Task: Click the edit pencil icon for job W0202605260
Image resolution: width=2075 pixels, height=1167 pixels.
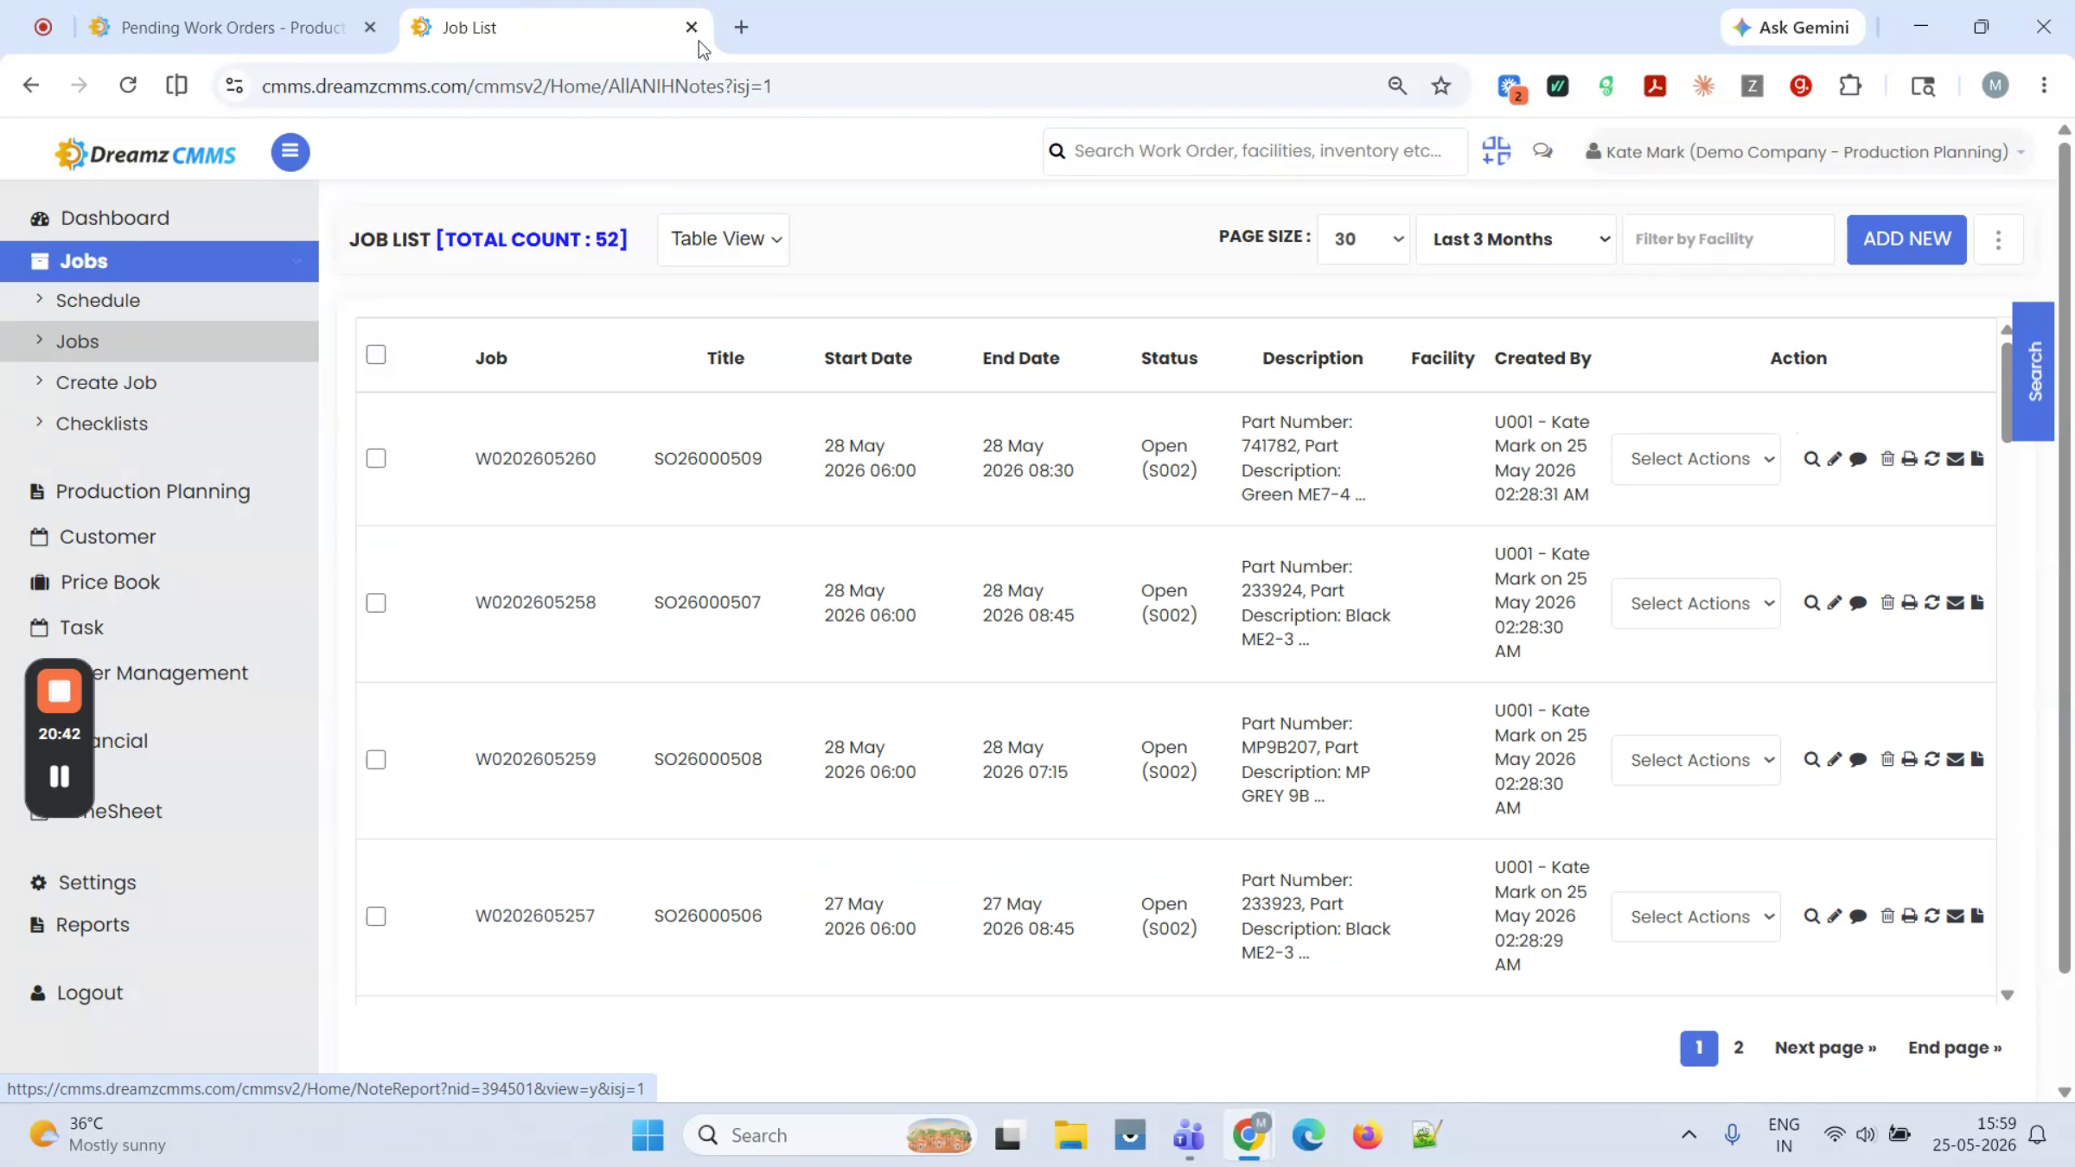Action: coord(1835,459)
